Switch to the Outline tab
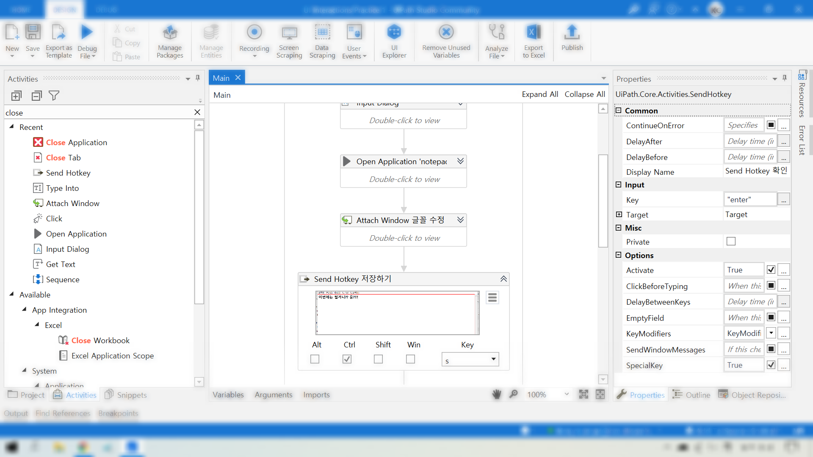813x457 pixels. tap(691, 395)
